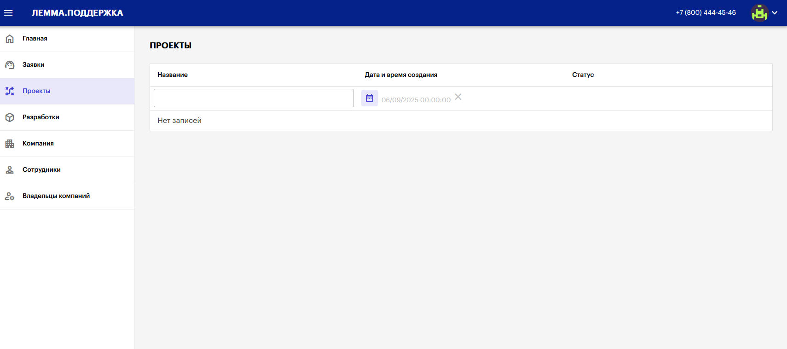
Task: Click the headset icon for Заявки
Action: tap(10, 65)
